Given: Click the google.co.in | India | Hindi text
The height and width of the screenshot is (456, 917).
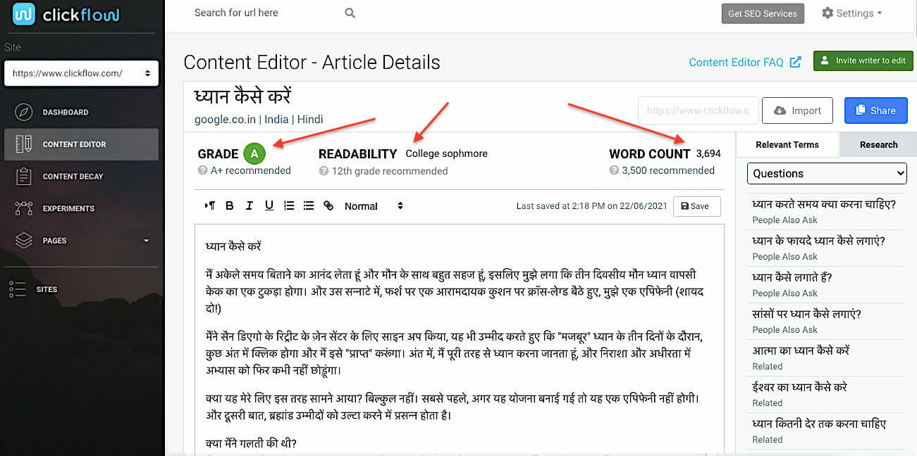Looking at the screenshot, I should point(259,119).
